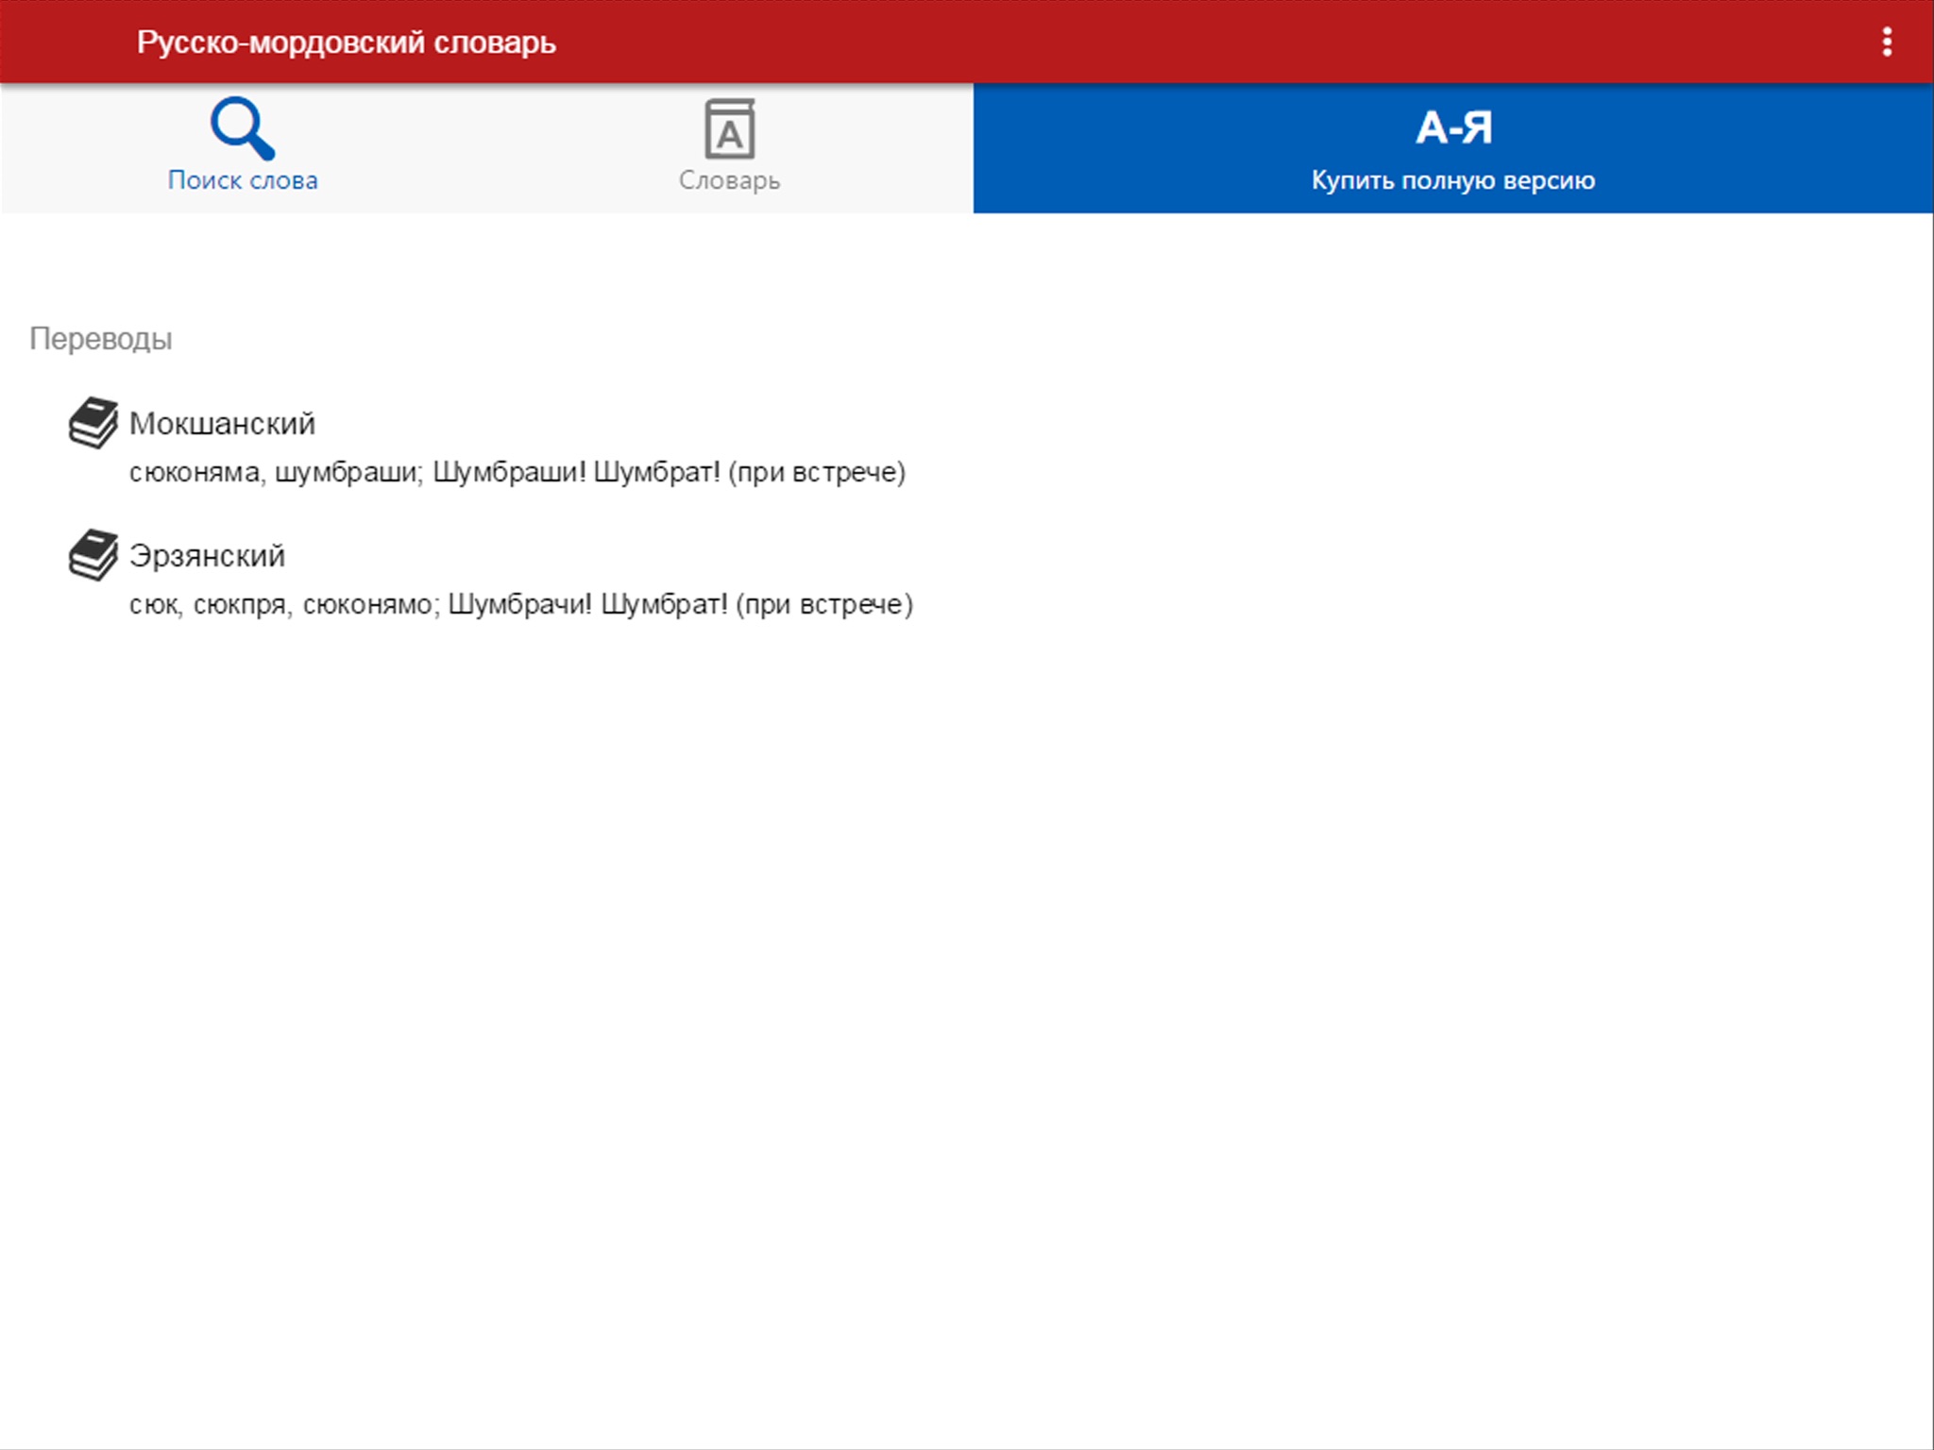Click the Эрзянский stacked books icon
Image resolution: width=1934 pixels, height=1450 pixels.
point(93,555)
